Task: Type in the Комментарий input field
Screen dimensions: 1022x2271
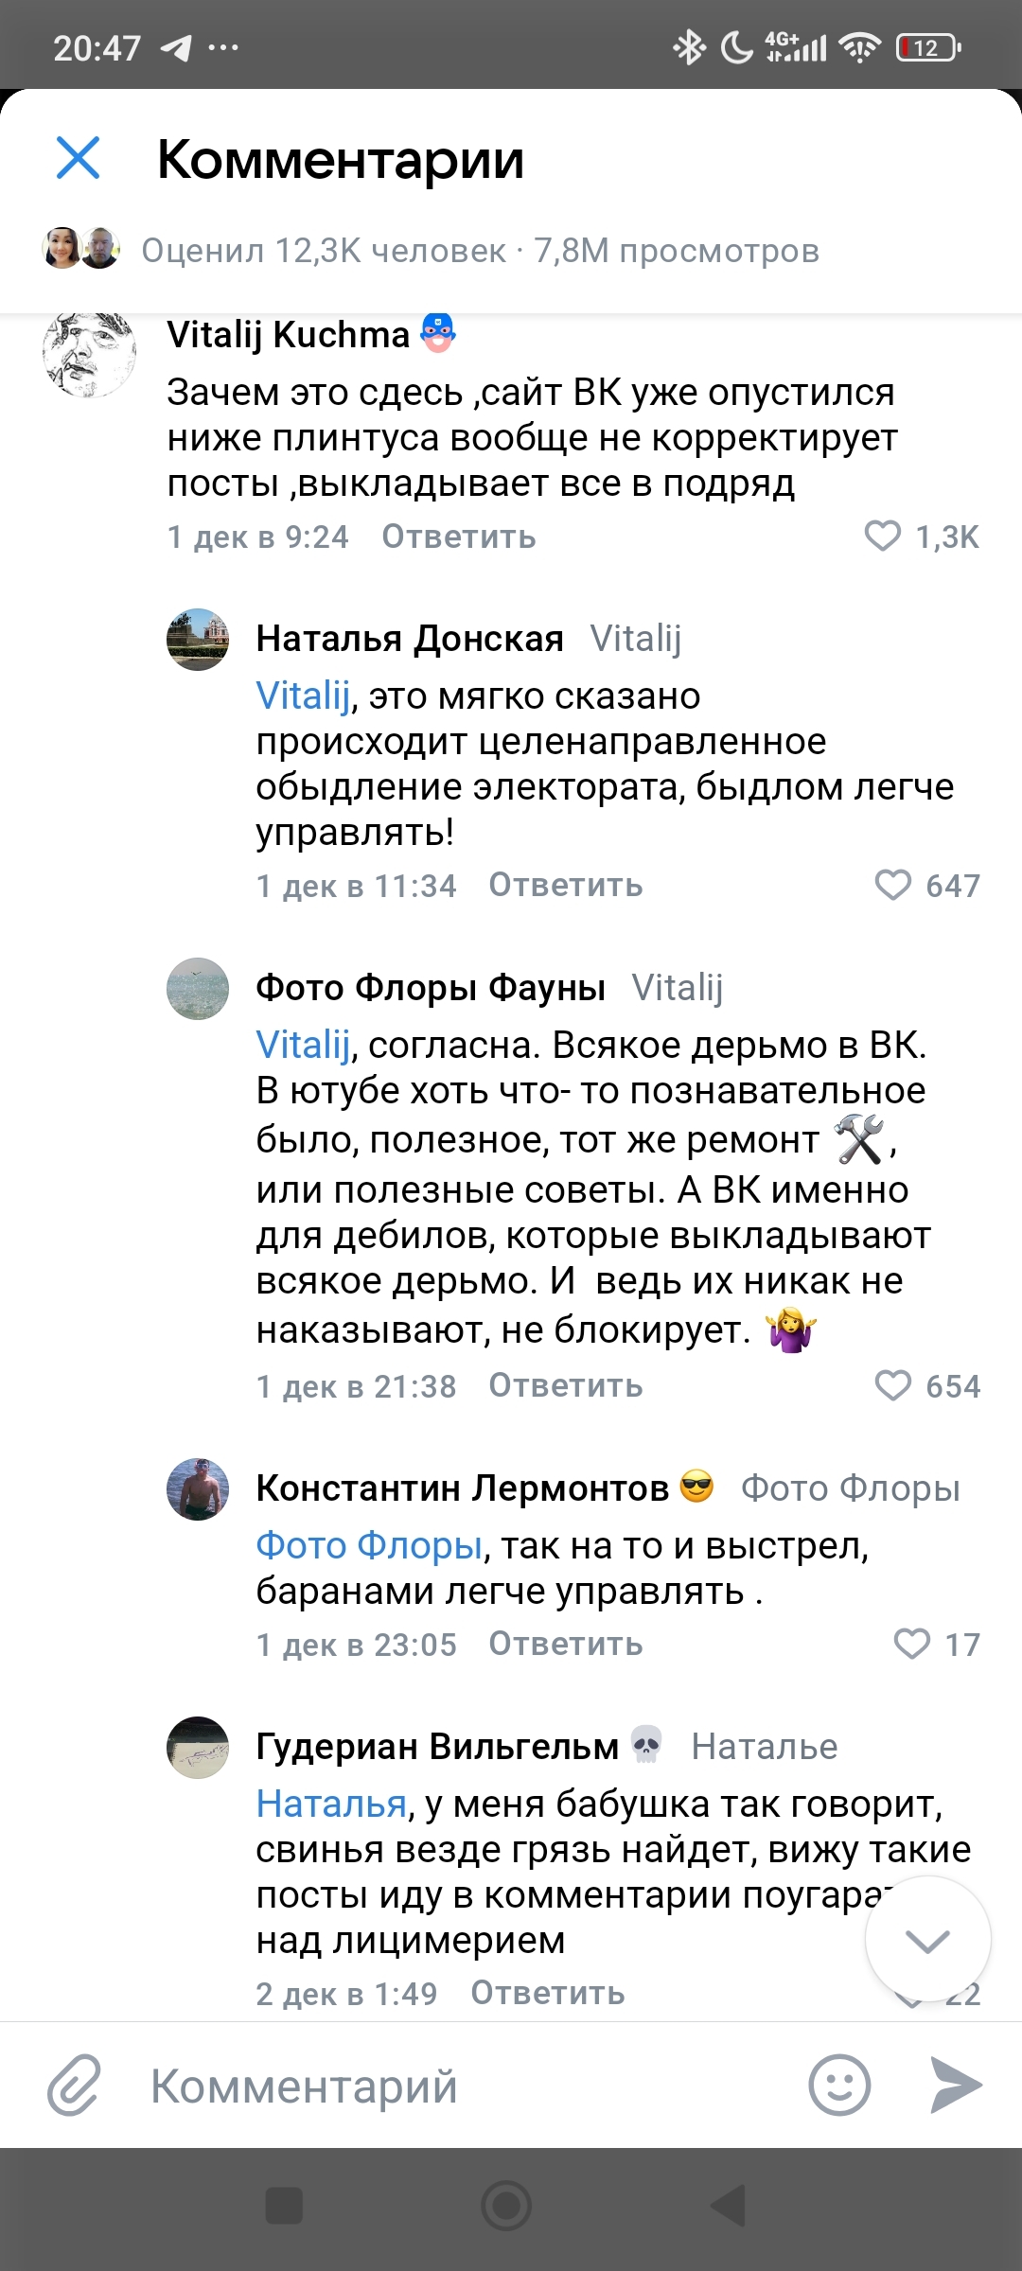Action: pos(454,2085)
